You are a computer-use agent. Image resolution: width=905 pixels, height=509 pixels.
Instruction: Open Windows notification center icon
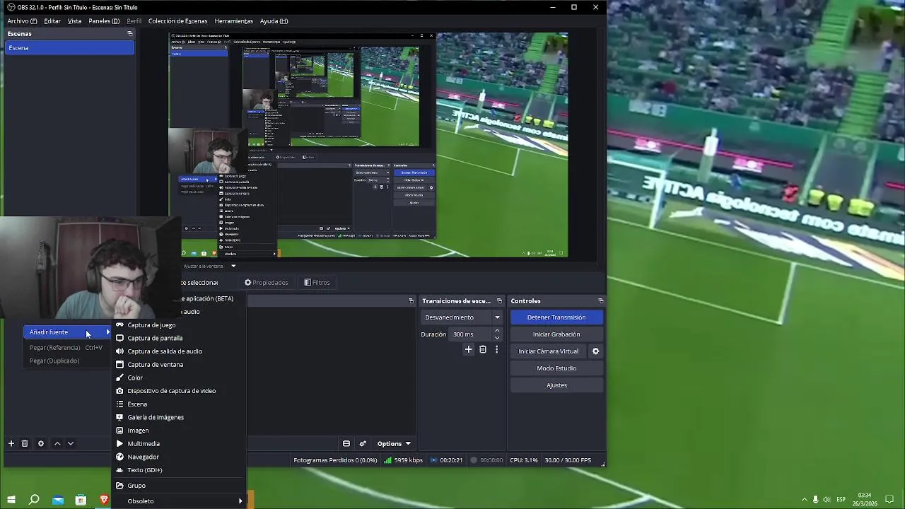[x=889, y=500]
